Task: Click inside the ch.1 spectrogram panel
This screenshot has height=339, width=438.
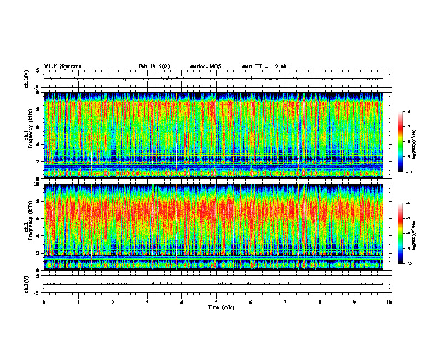Action: click(213, 135)
